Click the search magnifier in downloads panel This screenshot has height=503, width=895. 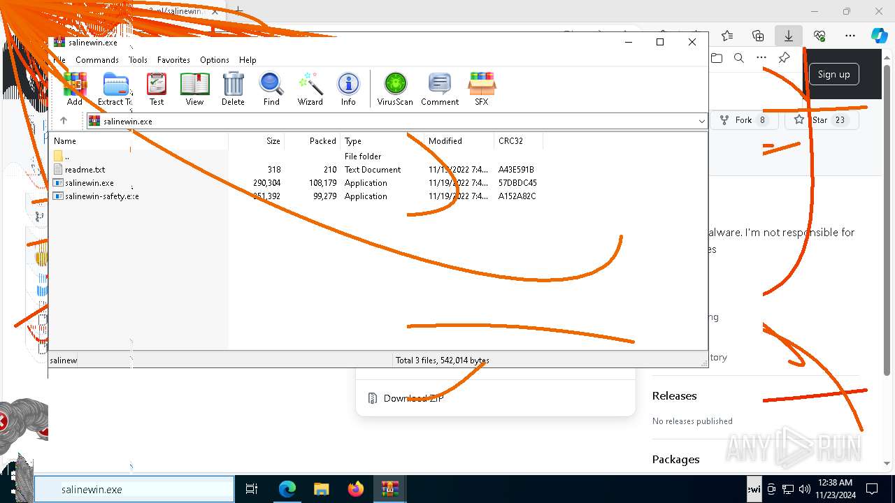tap(738, 58)
